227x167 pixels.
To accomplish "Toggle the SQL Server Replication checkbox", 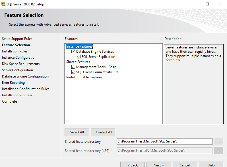I will 79,57.
